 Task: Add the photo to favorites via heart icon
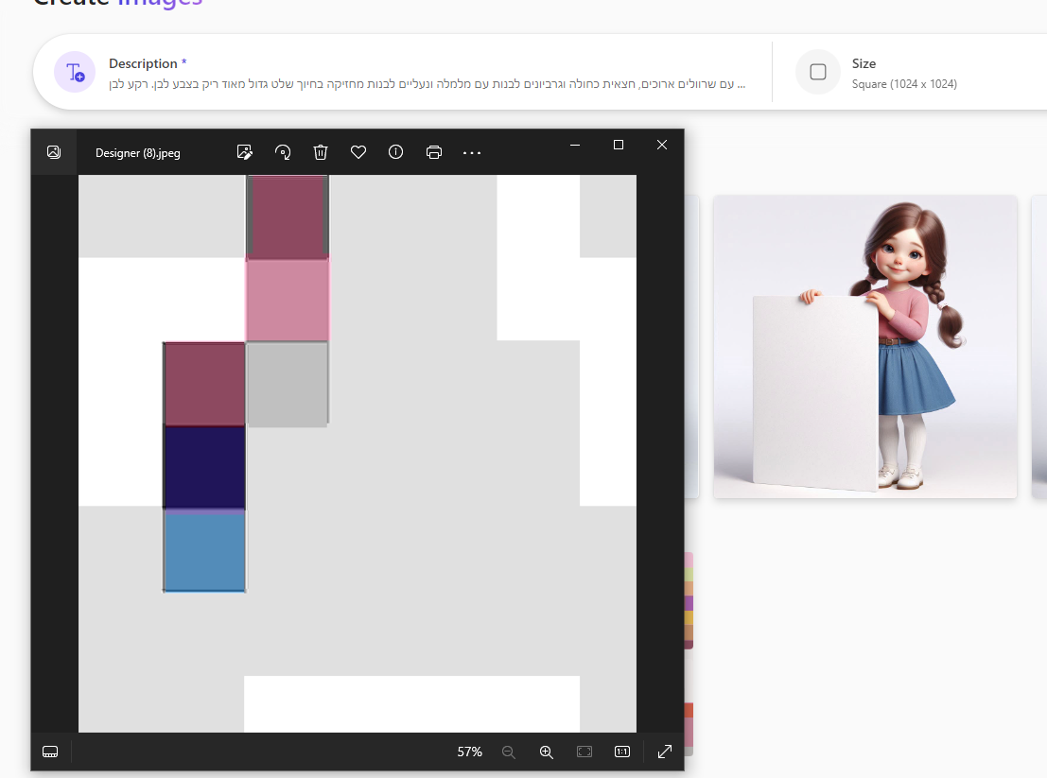pyautogui.click(x=358, y=152)
